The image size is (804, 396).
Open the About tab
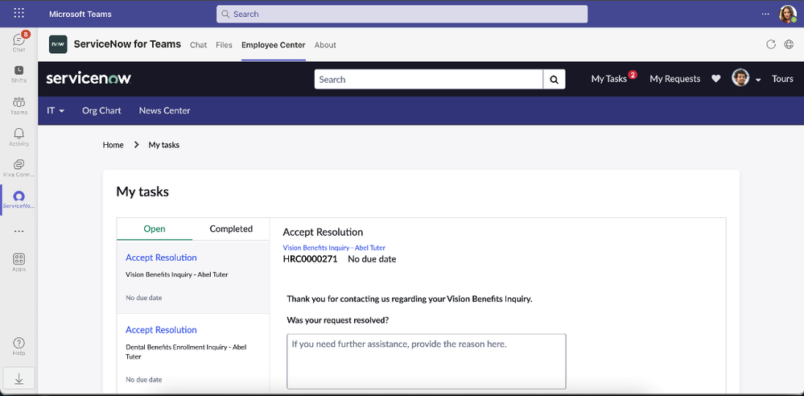pos(325,44)
